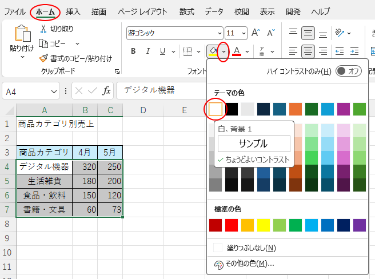Switch to the Insert (挿入) tab
Viewport: 375px width, 279px height.
click(x=73, y=12)
